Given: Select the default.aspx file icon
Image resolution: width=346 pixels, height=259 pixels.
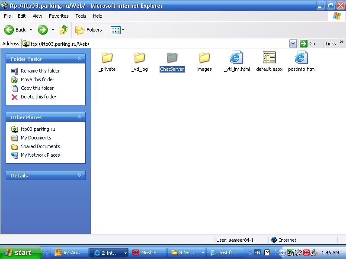Looking at the screenshot, I should click(269, 57).
